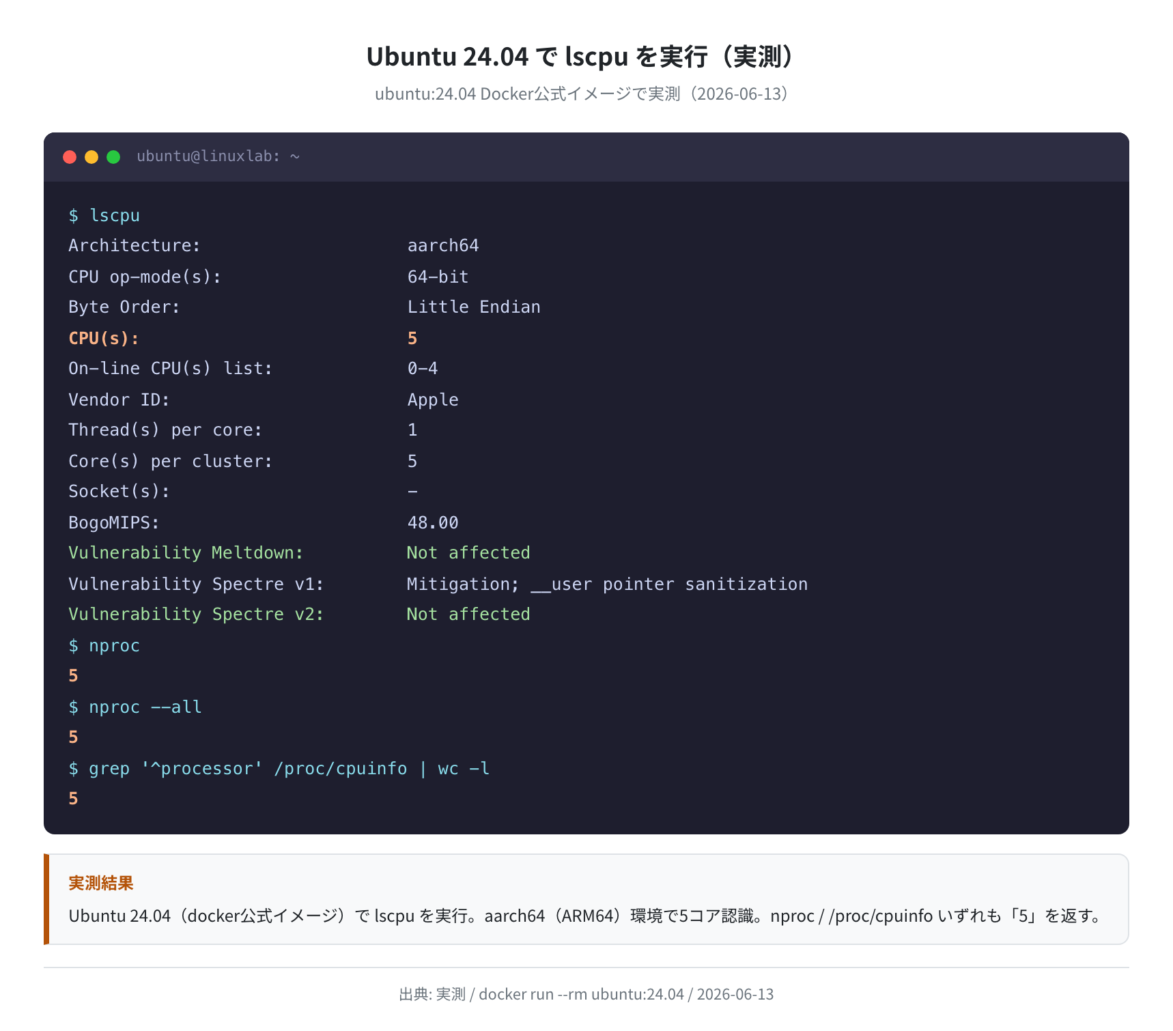This screenshot has height=1031, width=1173.
Task: Select the '5' value for Core(s) per cluster
Action: coord(412,461)
